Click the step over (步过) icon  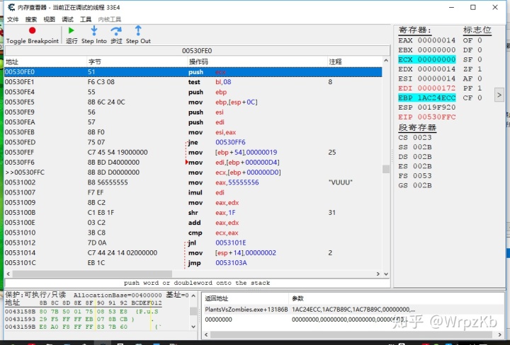tap(116, 31)
